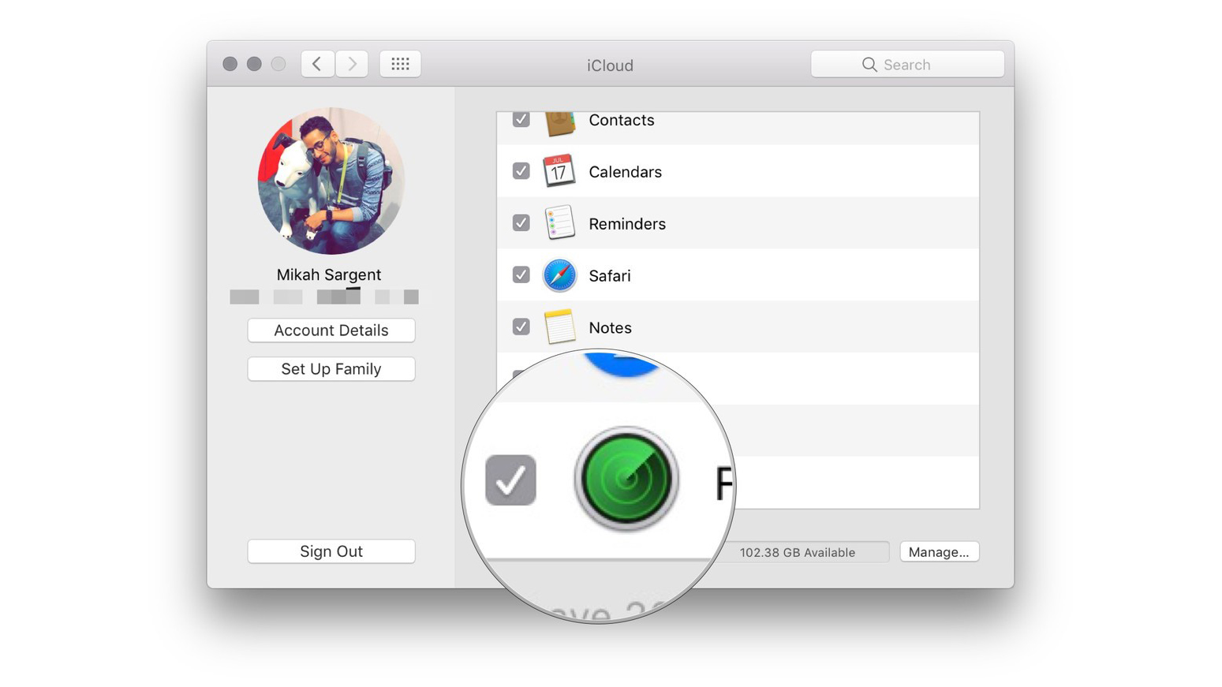Click the Set Up Family button
The width and height of the screenshot is (1222, 687).
coord(331,369)
